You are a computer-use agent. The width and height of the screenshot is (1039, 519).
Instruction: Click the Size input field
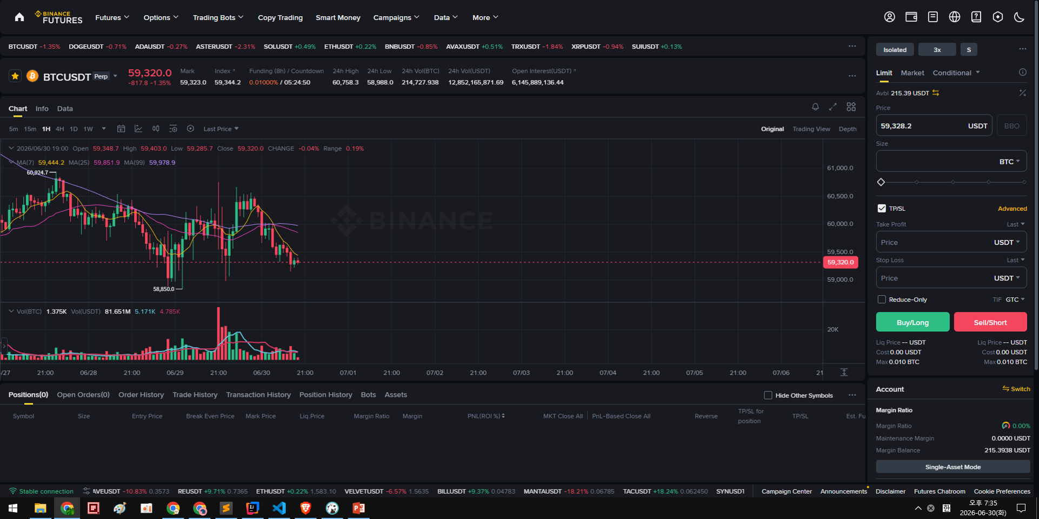point(951,161)
